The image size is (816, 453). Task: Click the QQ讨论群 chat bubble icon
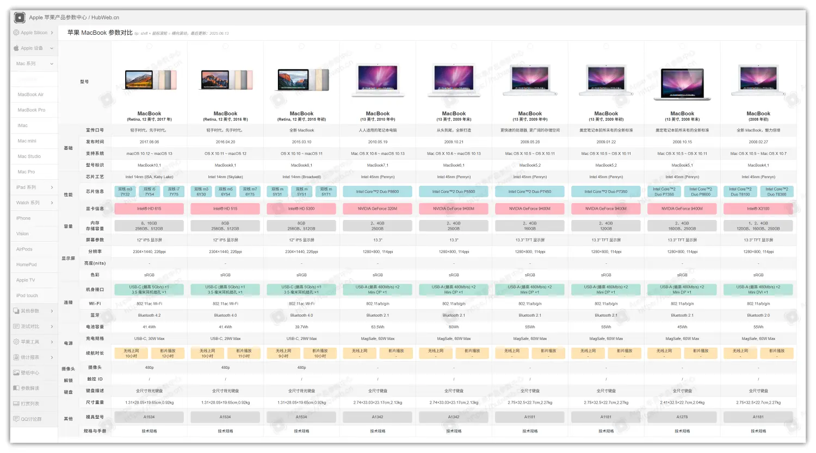click(x=16, y=419)
